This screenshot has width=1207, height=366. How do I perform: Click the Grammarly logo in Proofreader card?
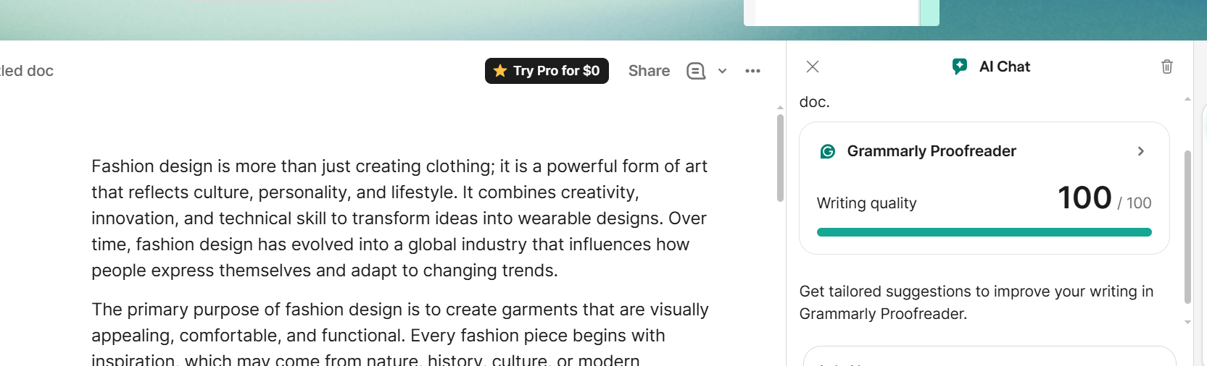(x=827, y=151)
